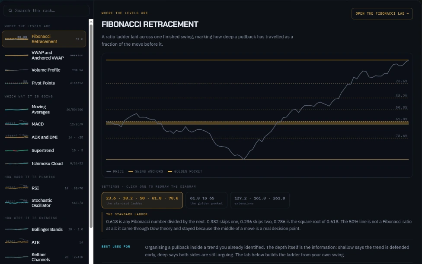Click the 61.8% level label on chart
This screenshot has height=264, width=422.
(401, 119)
